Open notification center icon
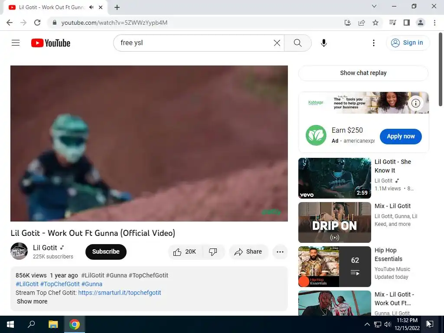Screen dimensions: 444x333 (x=430, y=324)
